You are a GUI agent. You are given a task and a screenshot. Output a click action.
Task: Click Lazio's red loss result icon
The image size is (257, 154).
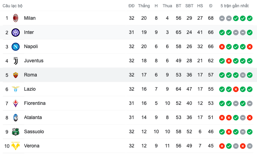click(x=236, y=89)
